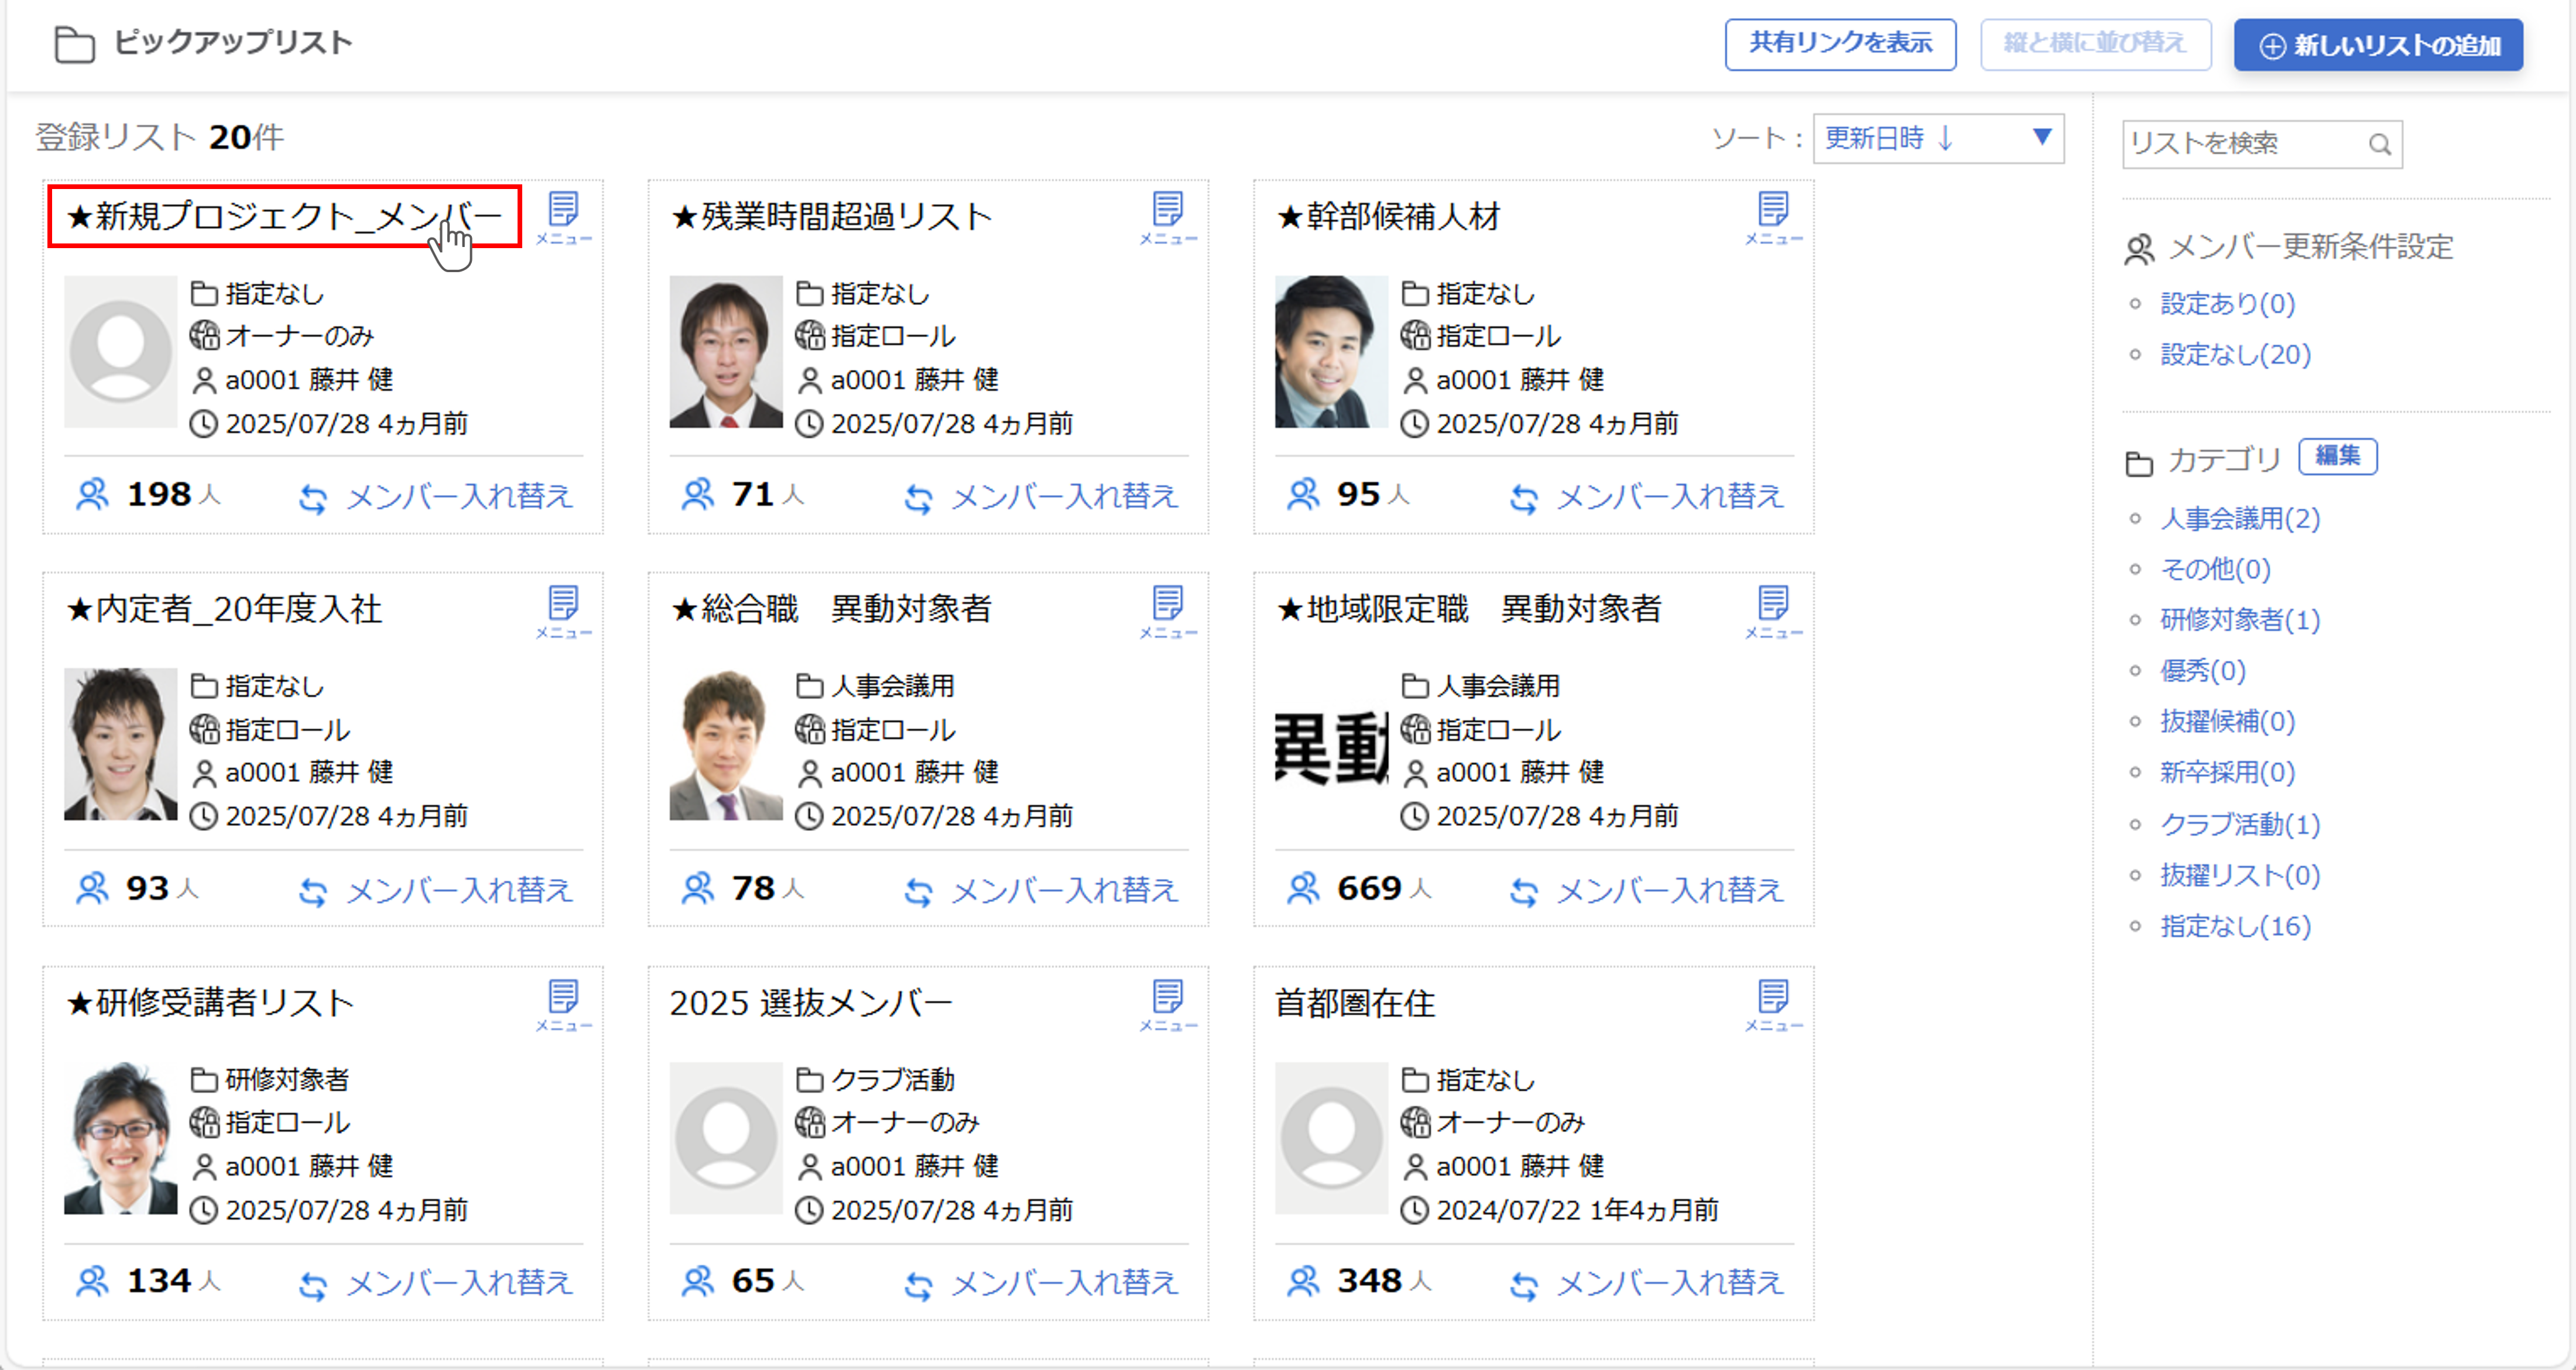This screenshot has height=1370, width=2576.
Task: Open the 内定者_20年度入社 profile thumbnail
Action: coord(121,744)
